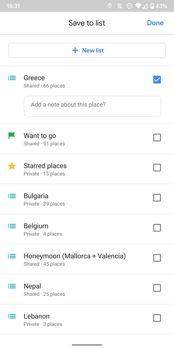This screenshot has height=348, width=174.
Task: Tick the Nepal list checkbox
Action: [x=157, y=288]
